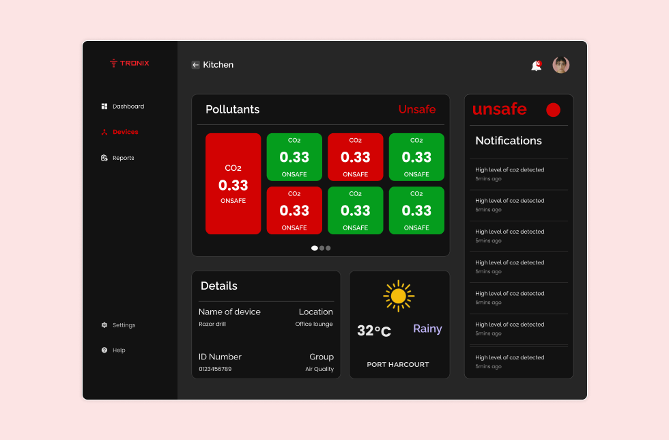Select the second pollutants carousel dot

click(322, 248)
